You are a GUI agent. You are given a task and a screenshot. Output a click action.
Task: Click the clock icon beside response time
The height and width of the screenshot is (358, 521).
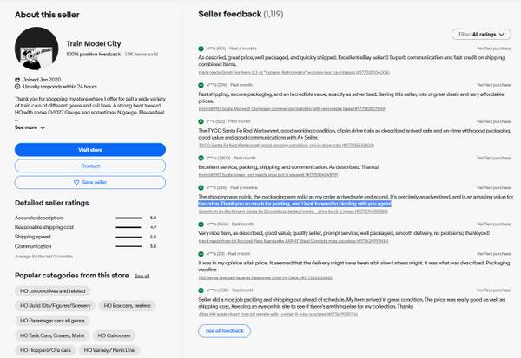pyautogui.click(x=18, y=87)
